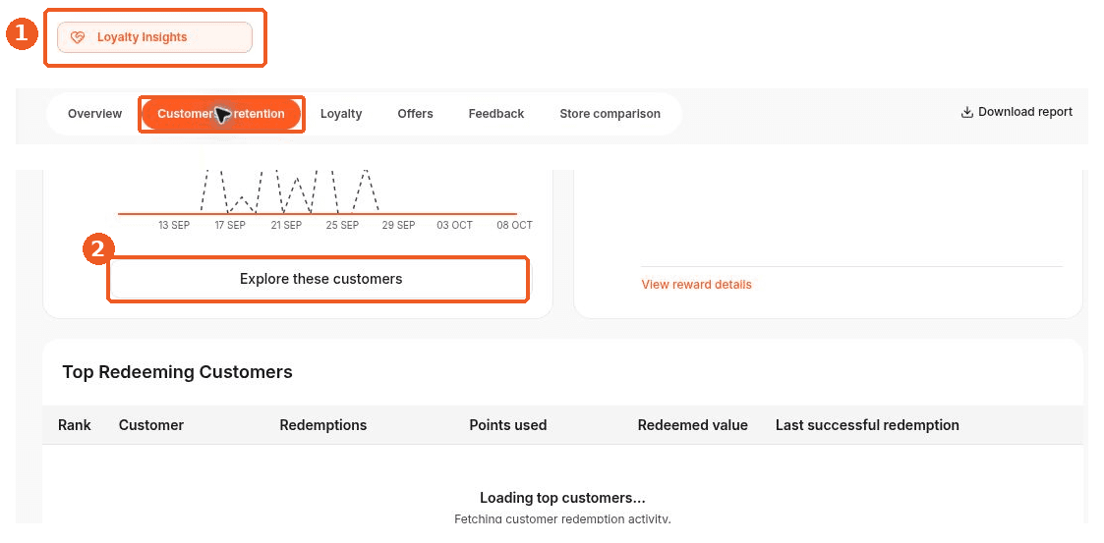Click the Last successful redemption header

(867, 425)
